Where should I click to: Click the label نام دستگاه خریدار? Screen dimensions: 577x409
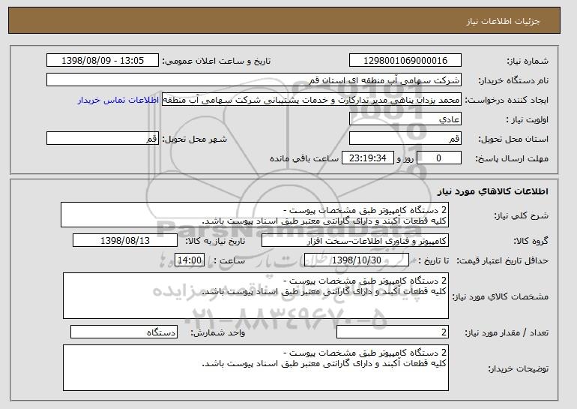coord(513,81)
